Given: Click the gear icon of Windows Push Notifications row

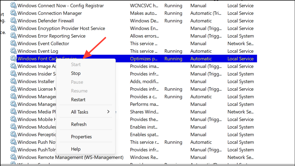Looking at the screenshot, I should pyautogui.click(x=13, y=142).
